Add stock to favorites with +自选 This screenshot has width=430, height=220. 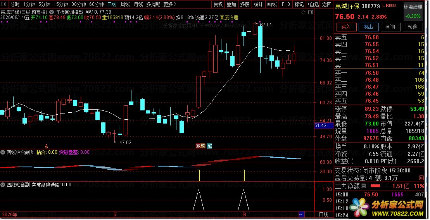click(313, 4)
